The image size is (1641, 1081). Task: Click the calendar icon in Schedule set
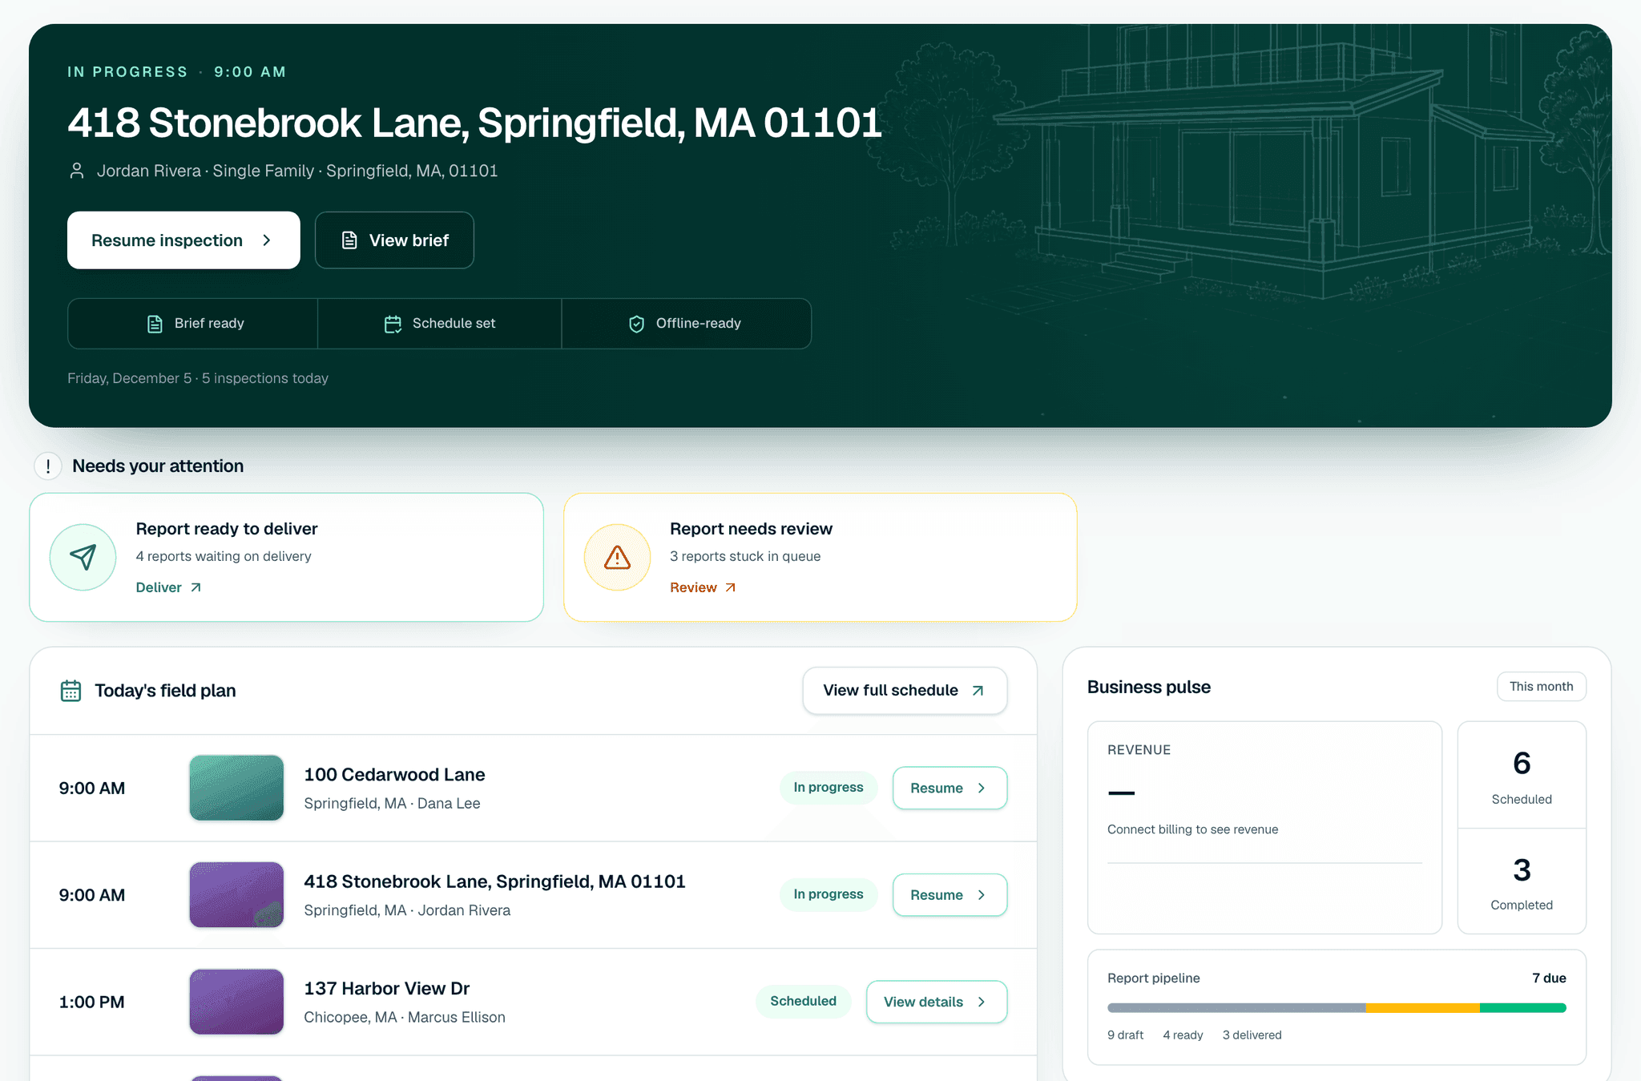(393, 324)
